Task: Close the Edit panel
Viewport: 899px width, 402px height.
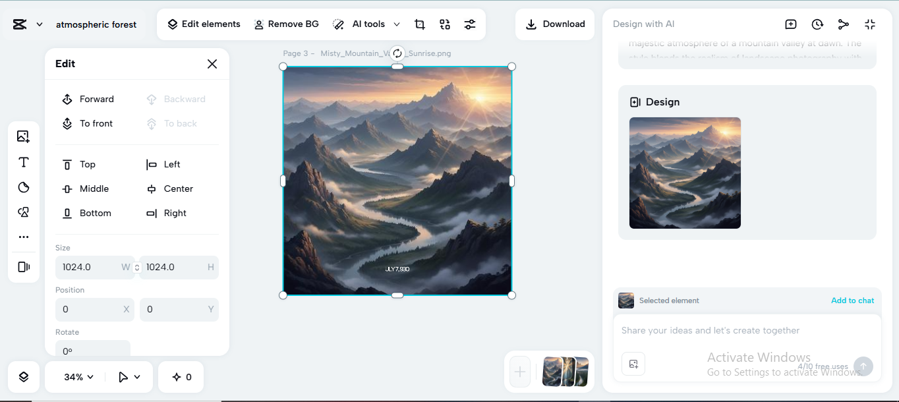Action: (x=212, y=64)
